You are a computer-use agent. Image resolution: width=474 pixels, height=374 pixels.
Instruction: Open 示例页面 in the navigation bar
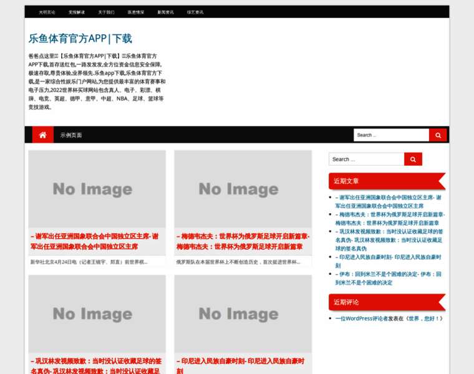71,135
